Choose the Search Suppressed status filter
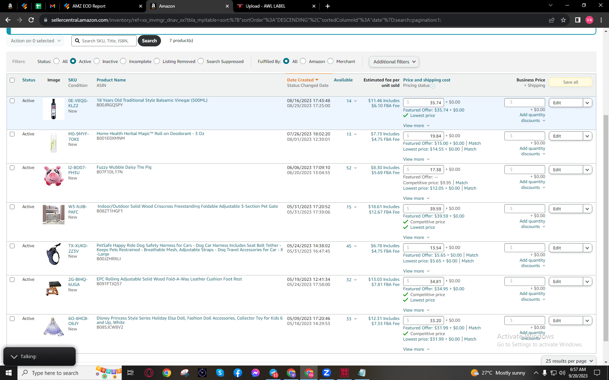The image size is (609, 380). pyautogui.click(x=201, y=61)
